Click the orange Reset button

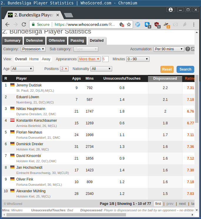tap(167, 69)
